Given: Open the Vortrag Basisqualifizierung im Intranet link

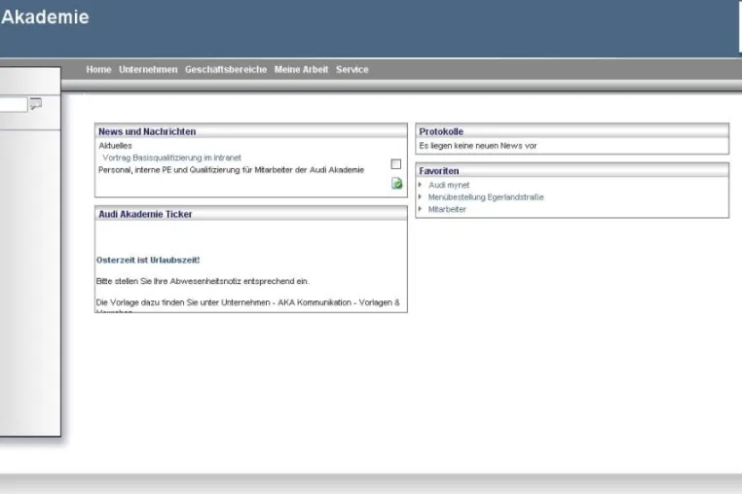Looking at the screenshot, I should coord(171,158).
